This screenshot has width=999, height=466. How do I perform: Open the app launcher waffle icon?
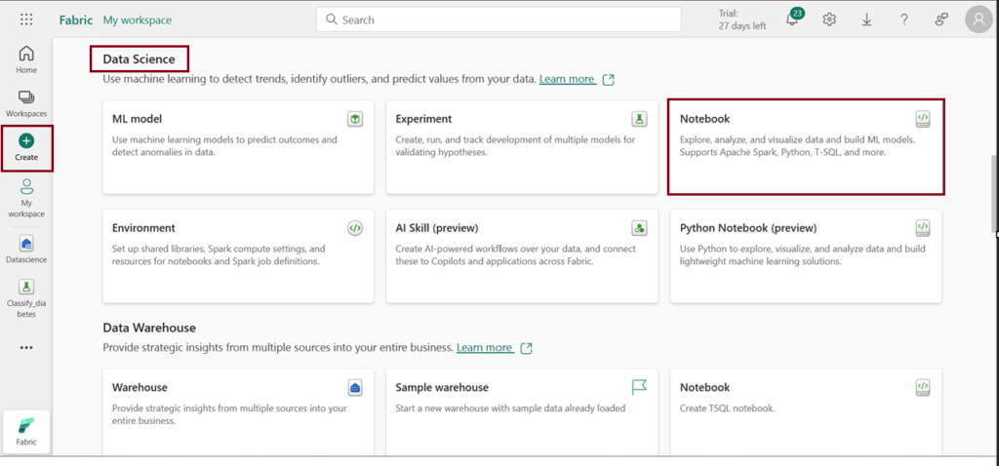click(26, 19)
